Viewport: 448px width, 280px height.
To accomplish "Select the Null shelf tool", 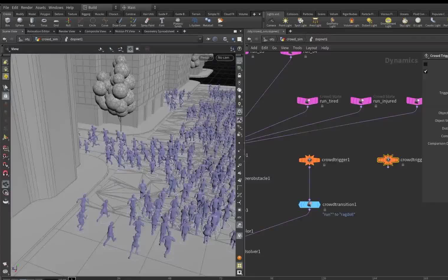I will [x=68, y=22].
